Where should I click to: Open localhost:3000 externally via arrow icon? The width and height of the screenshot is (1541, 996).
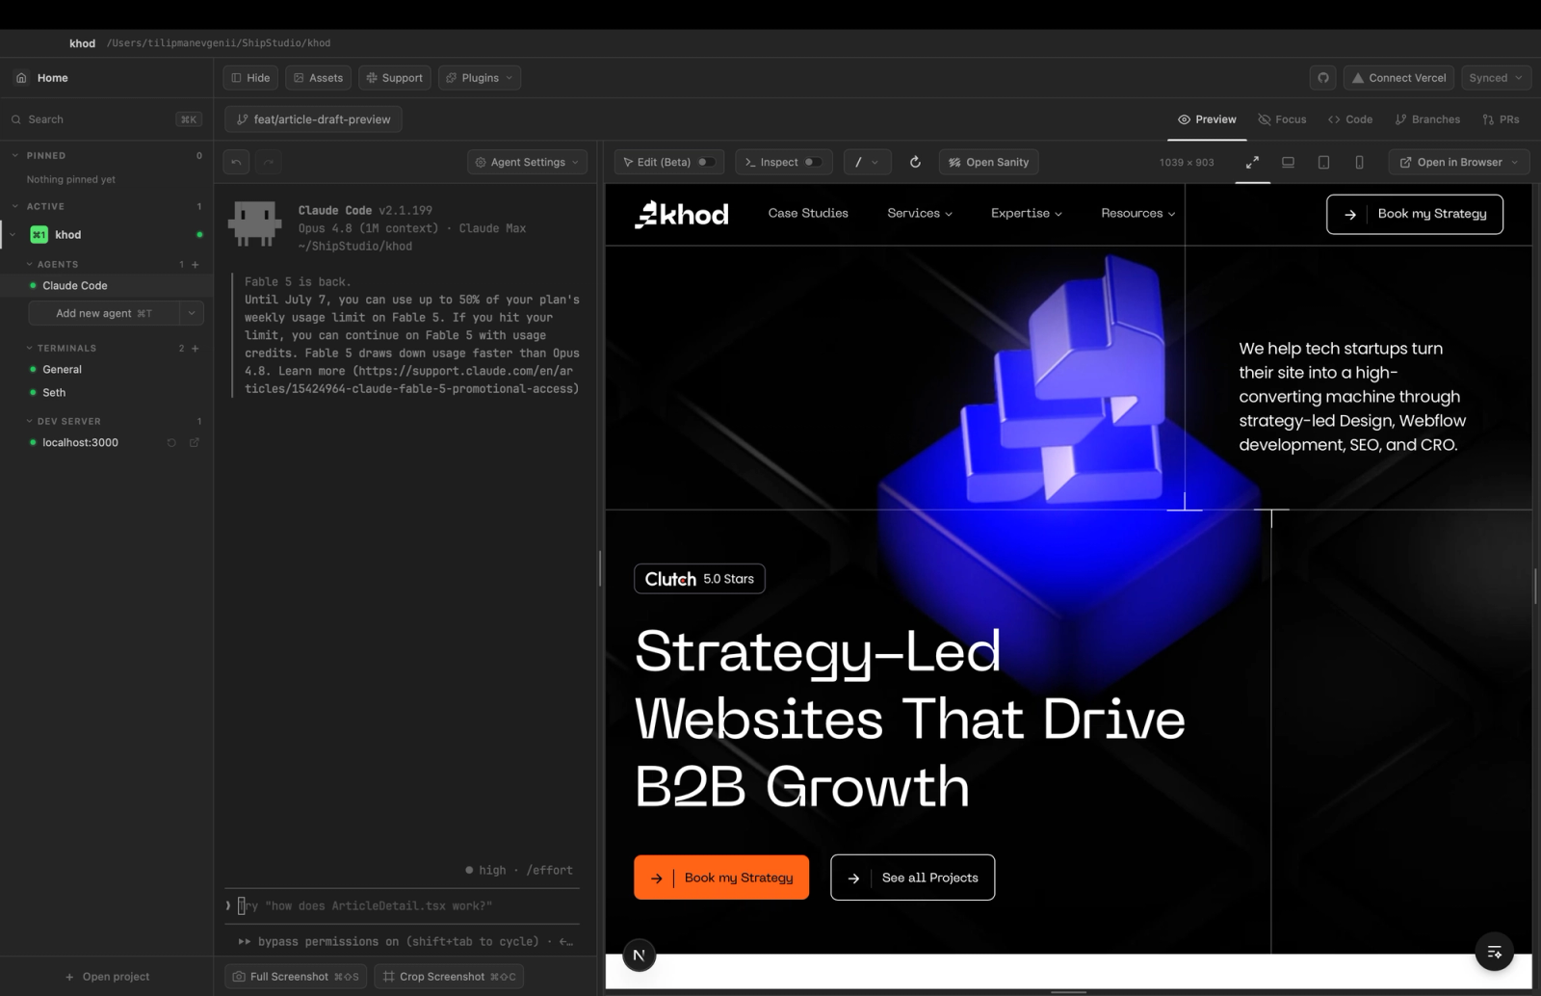tap(194, 443)
